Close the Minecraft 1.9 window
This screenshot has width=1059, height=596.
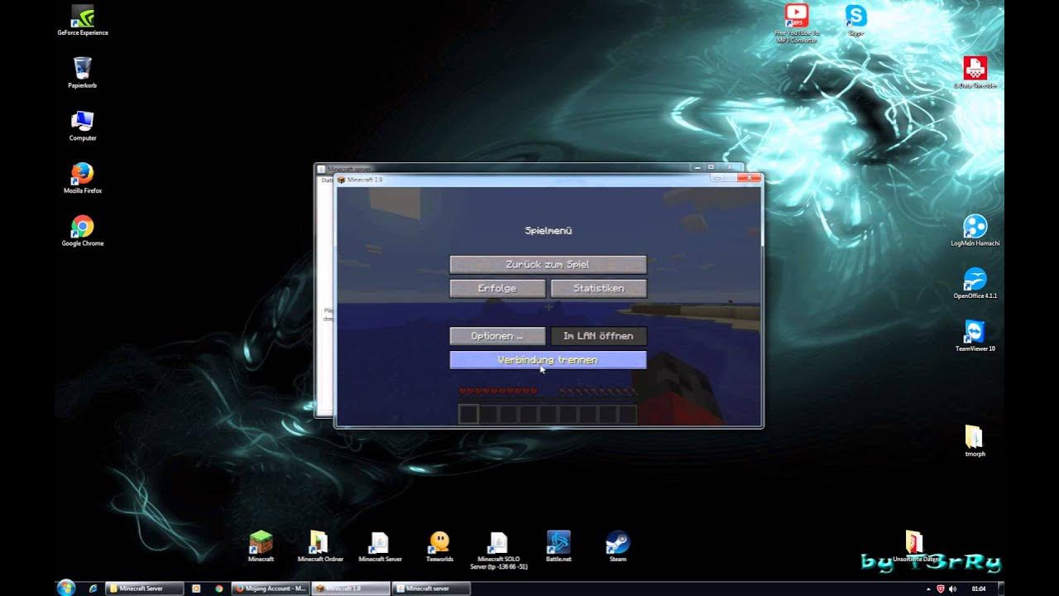[x=750, y=178]
